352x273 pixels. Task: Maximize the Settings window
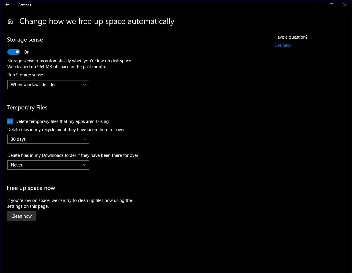[x=332, y=5]
